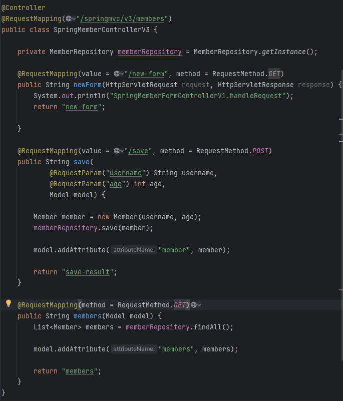Click the save method name
The height and width of the screenshot is (401, 343).
coord(82,162)
